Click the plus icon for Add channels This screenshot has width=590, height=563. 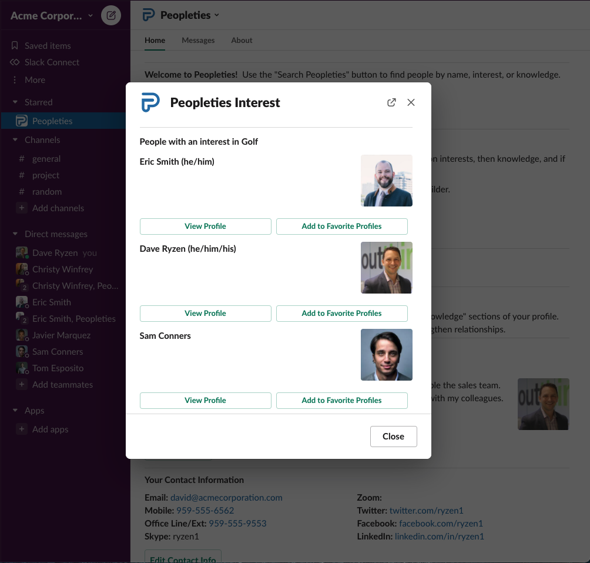click(x=22, y=208)
